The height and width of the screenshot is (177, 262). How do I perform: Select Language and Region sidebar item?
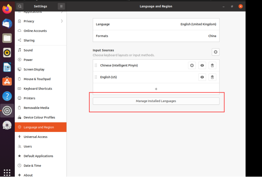click(x=41, y=127)
